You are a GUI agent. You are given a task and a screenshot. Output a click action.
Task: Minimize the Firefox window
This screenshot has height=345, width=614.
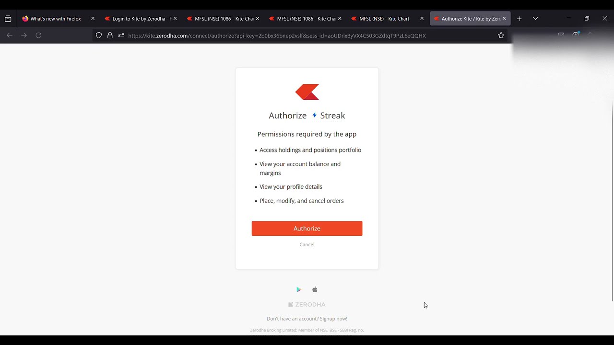[x=568, y=19]
